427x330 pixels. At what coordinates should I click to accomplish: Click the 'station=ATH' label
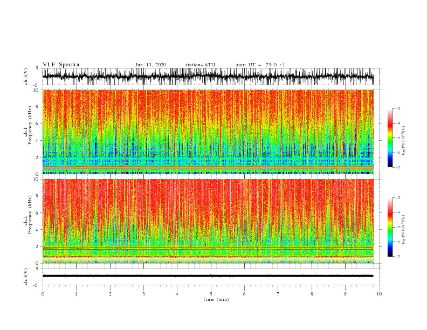(200, 65)
